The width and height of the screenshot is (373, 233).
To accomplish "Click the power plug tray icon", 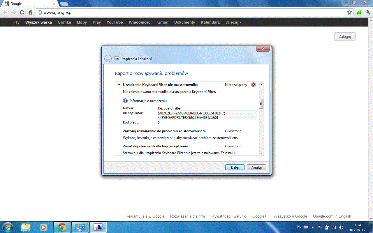I will (x=327, y=227).
